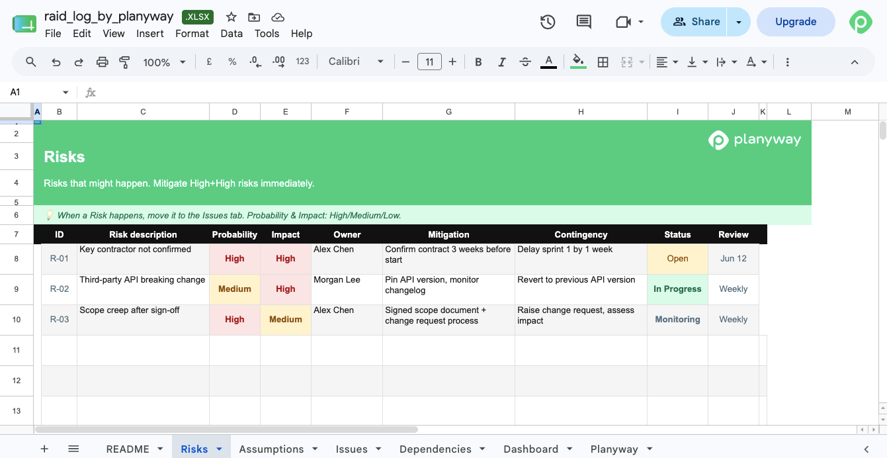Open the Share options dropdown arrow
This screenshot has height=458, width=887.
click(738, 22)
